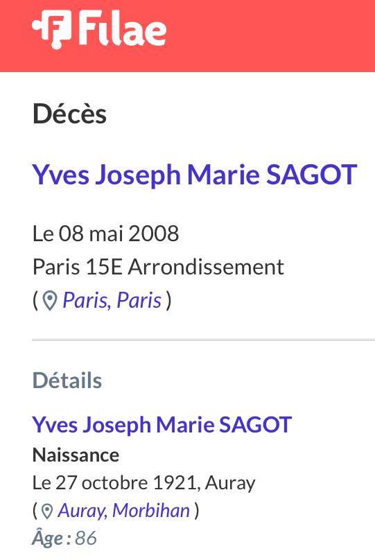
Task: Click the death date Le 08 mai 2008
Action: click(105, 234)
